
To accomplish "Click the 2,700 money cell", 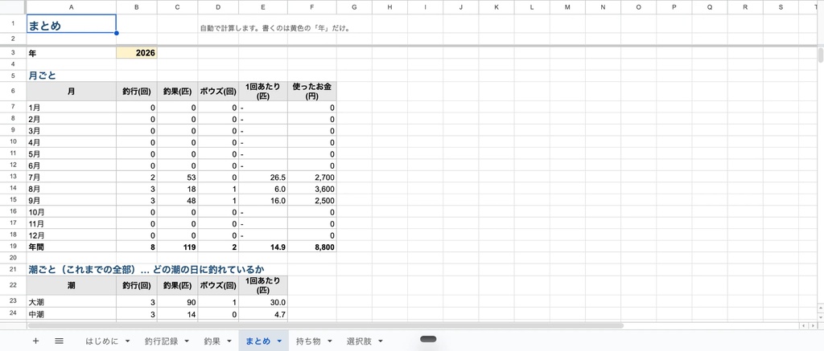I will point(312,178).
